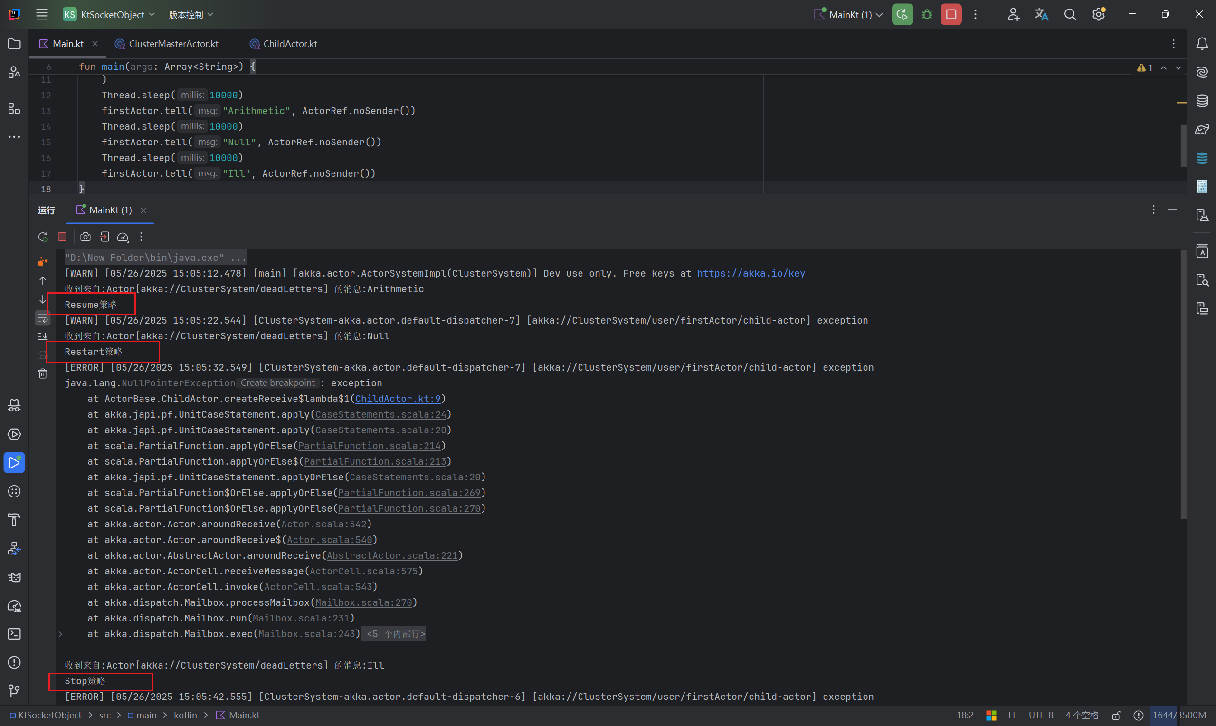Open the https://akka.io/key link
The height and width of the screenshot is (726, 1216).
751,274
